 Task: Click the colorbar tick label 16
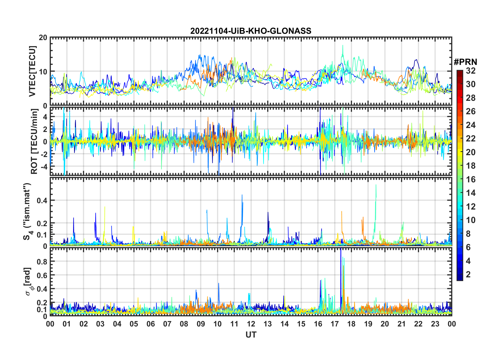471,179
